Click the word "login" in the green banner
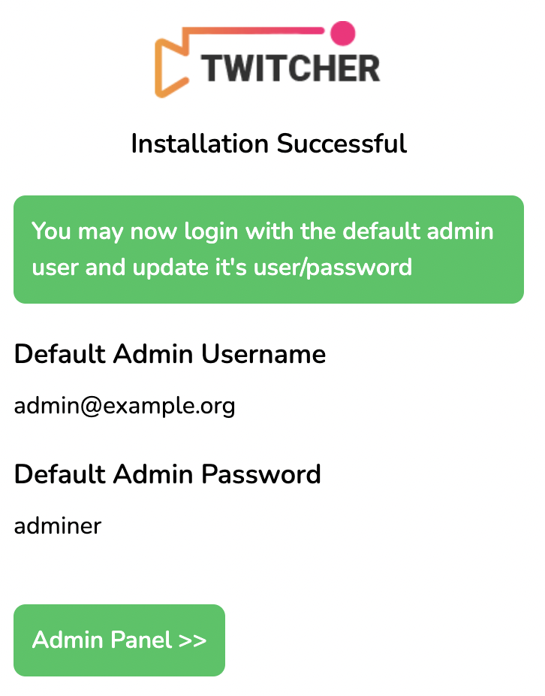The image size is (545, 696). pyautogui.click(x=212, y=231)
